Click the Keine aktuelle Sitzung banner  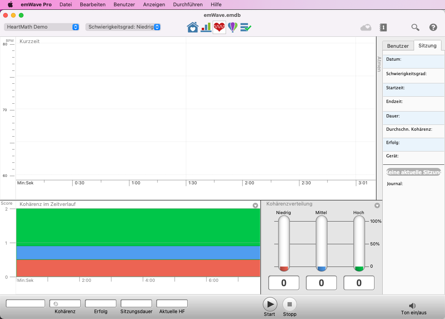pyautogui.click(x=414, y=172)
